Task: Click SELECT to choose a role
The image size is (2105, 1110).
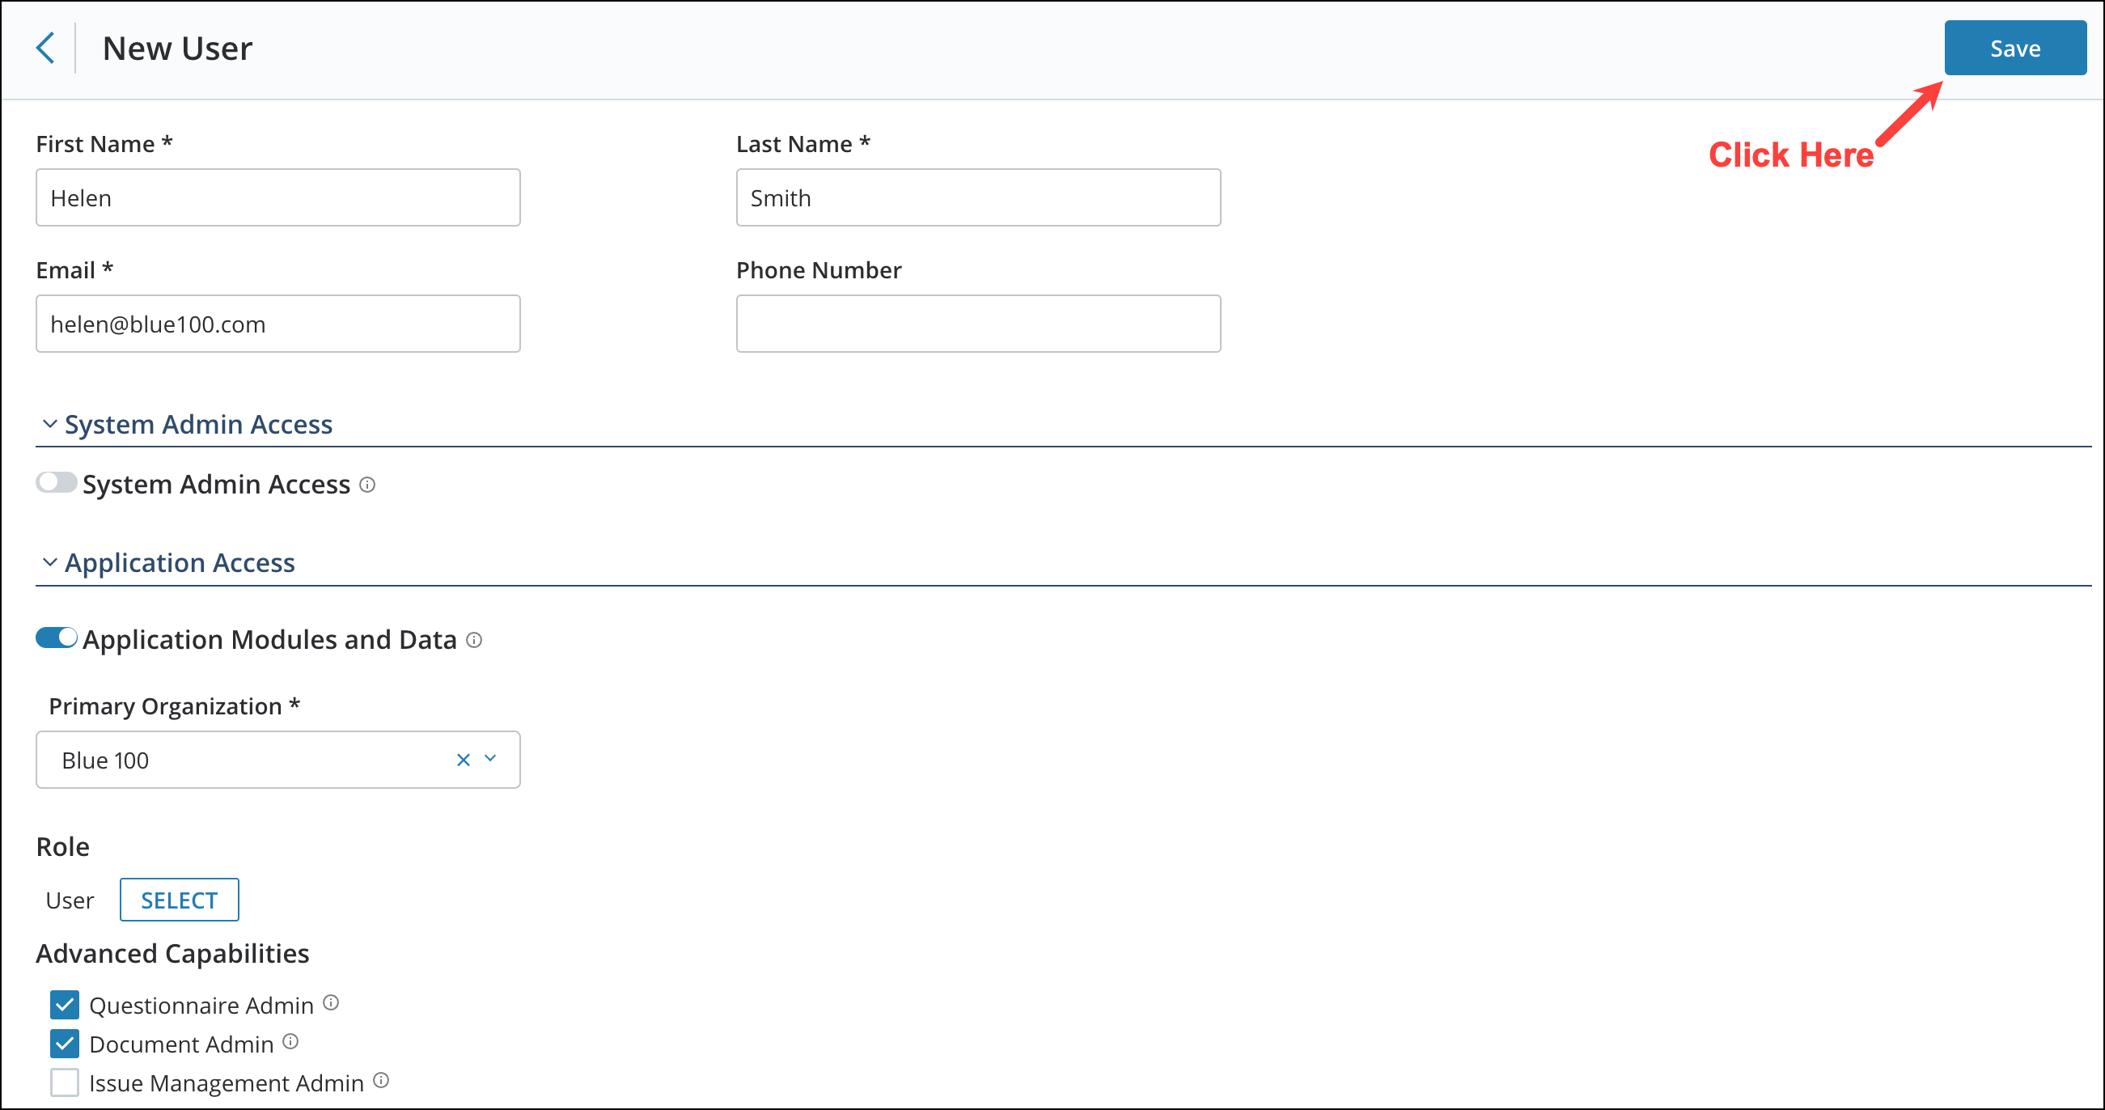Action: coord(179,899)
